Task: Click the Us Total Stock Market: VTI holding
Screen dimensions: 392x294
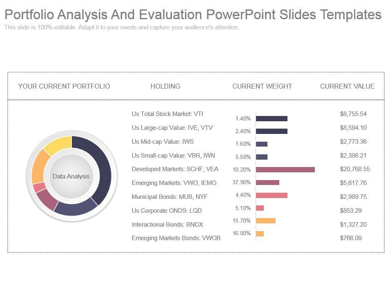Action: 167,114
